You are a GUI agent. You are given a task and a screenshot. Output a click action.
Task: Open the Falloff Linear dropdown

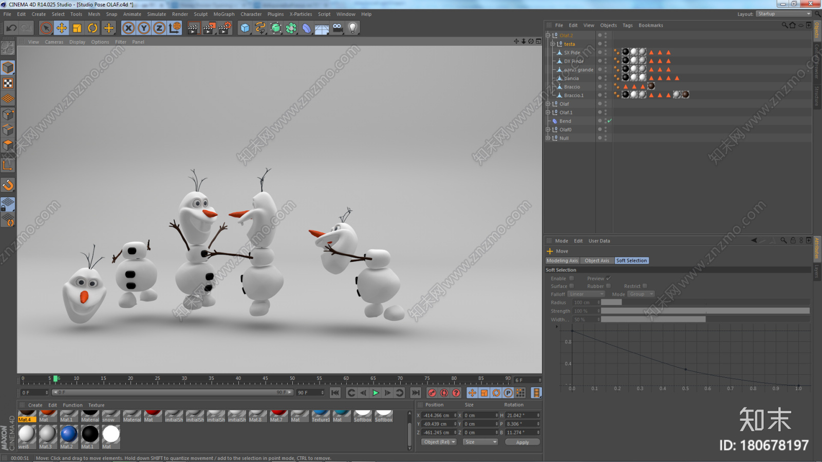(586, 294)
